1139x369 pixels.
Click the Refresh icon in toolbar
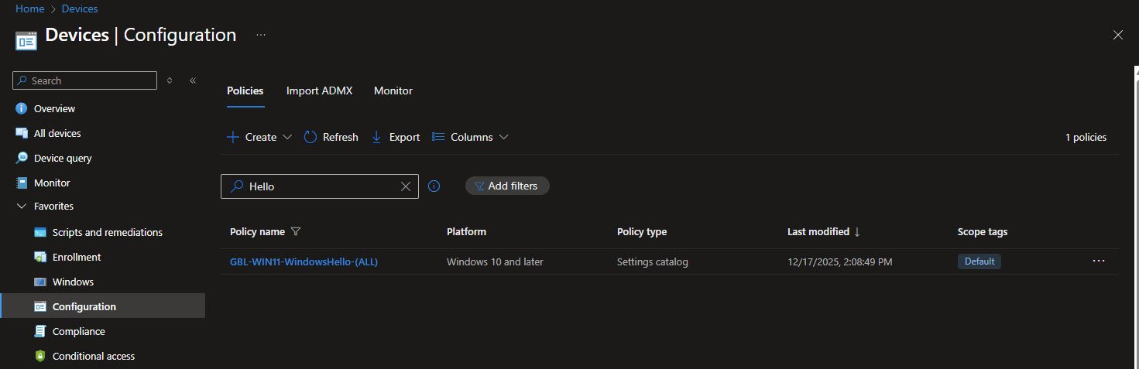click(x=310, y=137)
